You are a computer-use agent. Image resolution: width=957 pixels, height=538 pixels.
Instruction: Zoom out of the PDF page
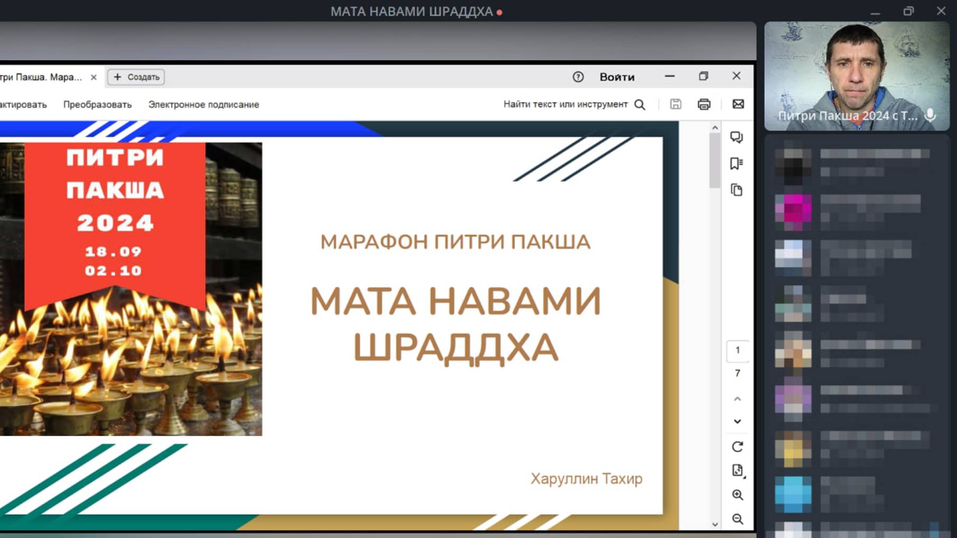click(737, 518)
